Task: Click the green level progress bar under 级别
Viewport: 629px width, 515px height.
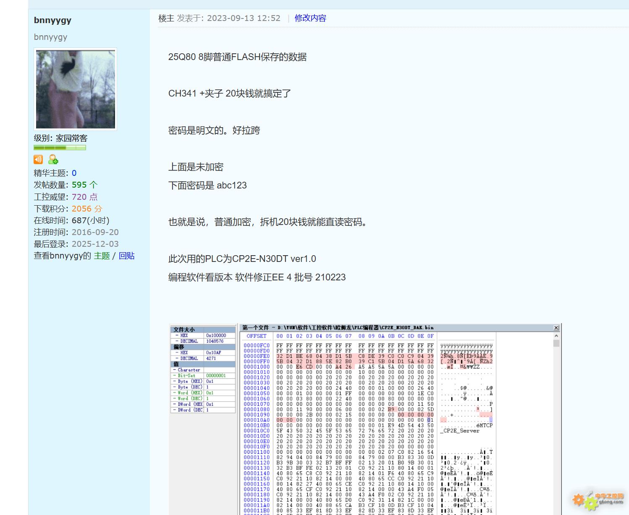Action: (60, 147)
